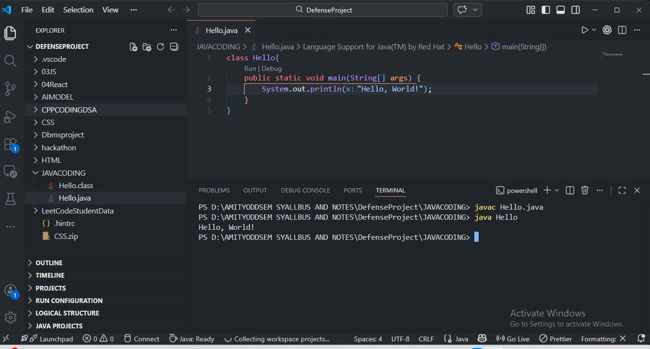Image resolution: width=650 pixels, height=349 pixels.
Task: Add a new terminal with plus
Action: click(x=547, y=190)
